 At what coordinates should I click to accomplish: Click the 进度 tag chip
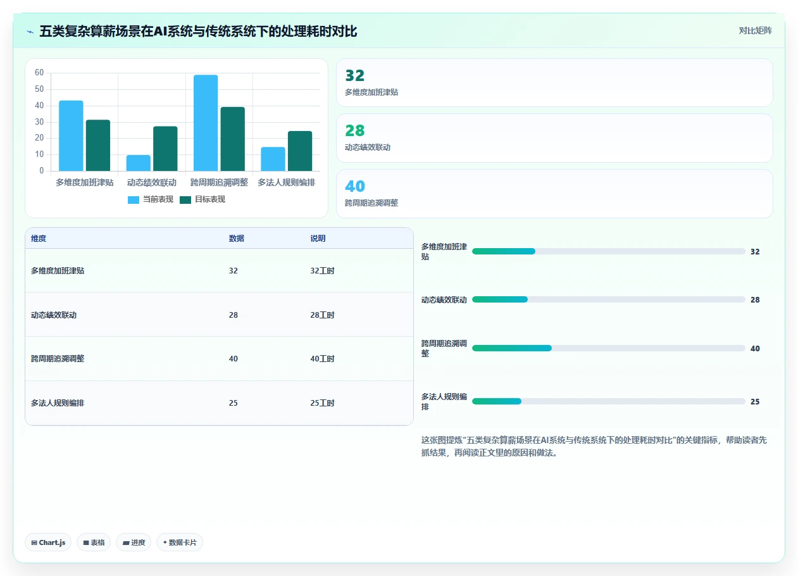pos(134,542)
